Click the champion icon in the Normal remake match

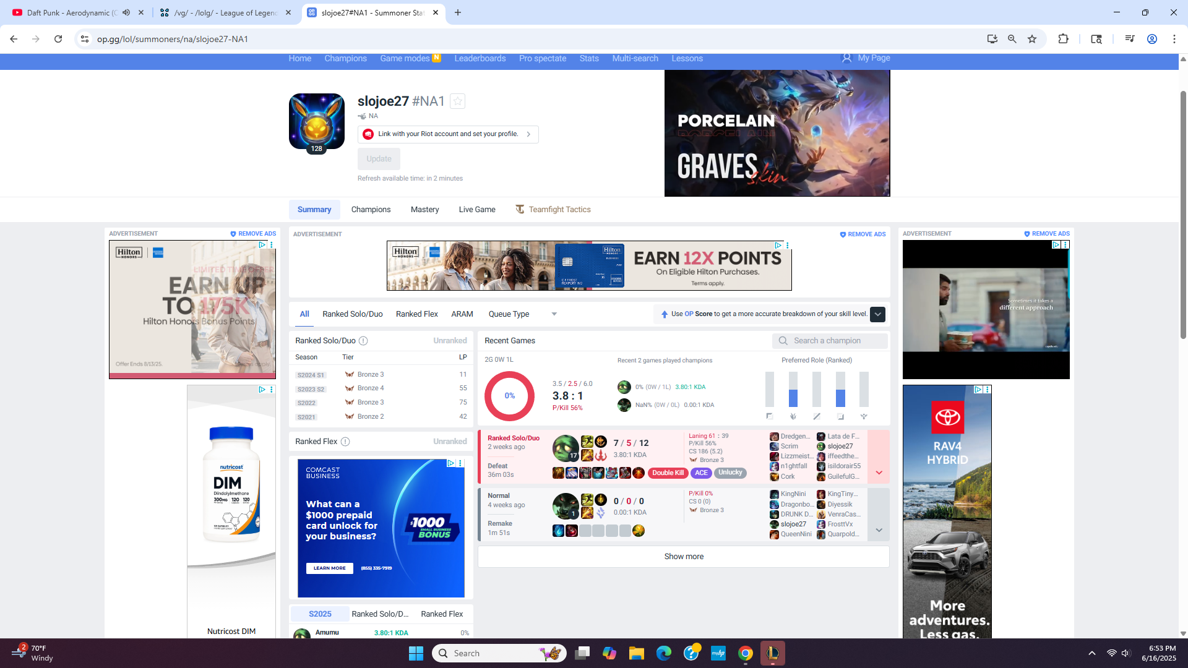coord(565,506)
